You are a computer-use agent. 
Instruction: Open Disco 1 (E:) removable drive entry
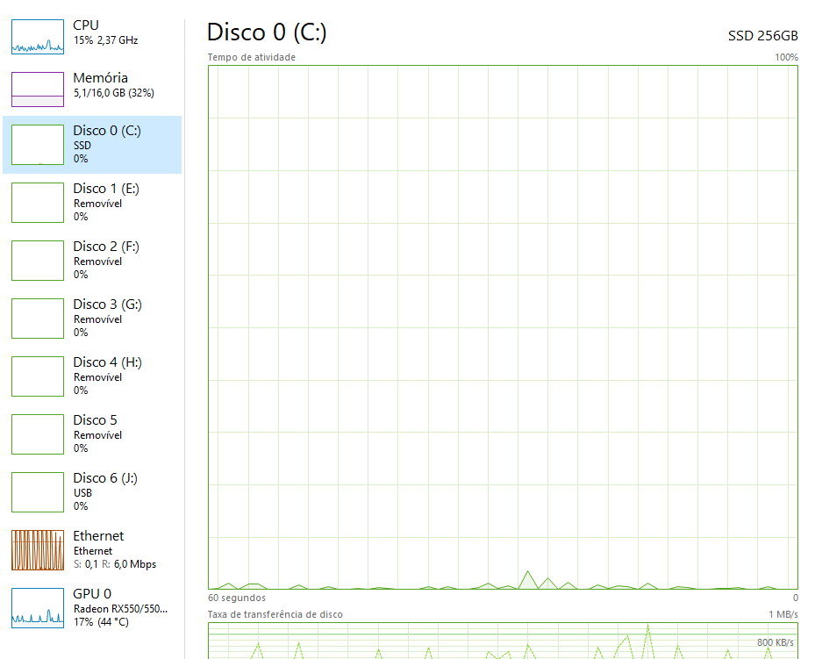pyautogui.click(x=92, y=202)
